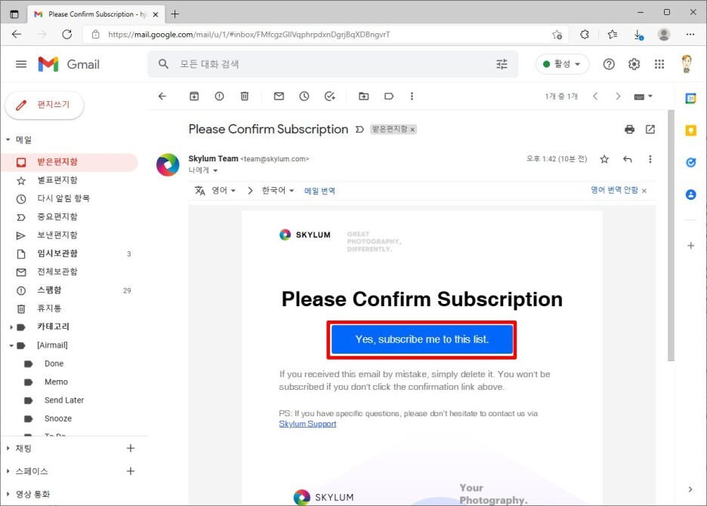
Task: Open the email in new window
Action: pyautogui.click(x=650, y=130)
